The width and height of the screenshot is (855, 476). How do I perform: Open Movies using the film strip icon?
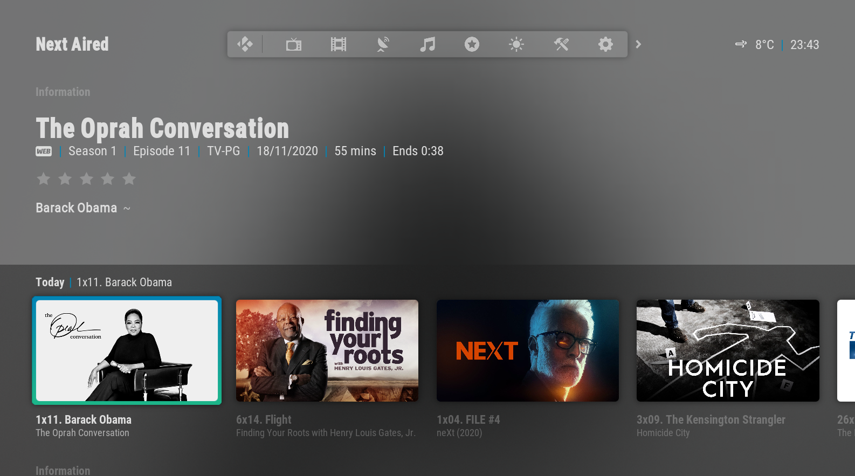[x=339, y=44]
